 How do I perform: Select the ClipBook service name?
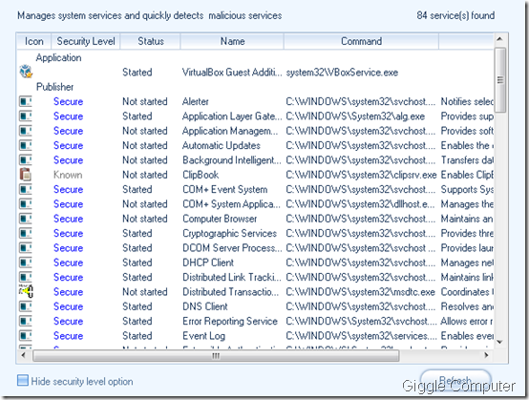(x=201, y=175)
